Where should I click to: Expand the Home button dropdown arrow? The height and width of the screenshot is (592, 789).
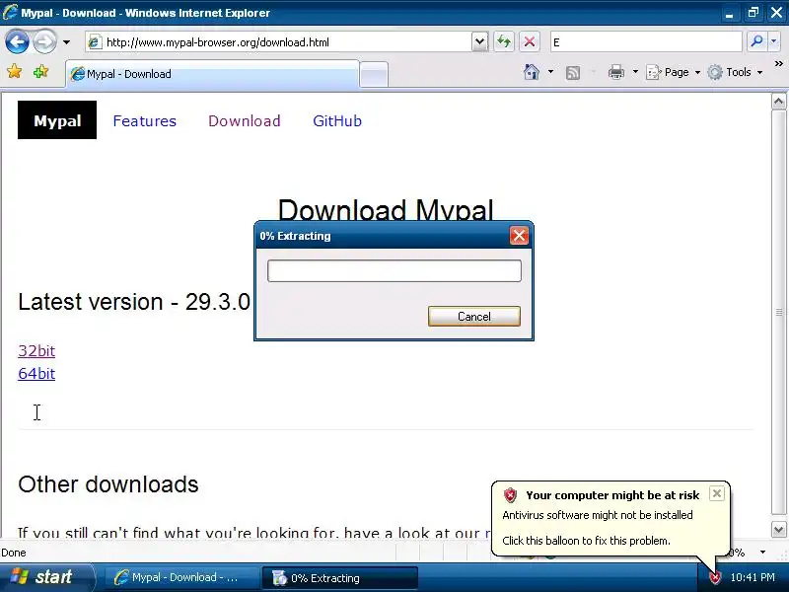(550, 72)
